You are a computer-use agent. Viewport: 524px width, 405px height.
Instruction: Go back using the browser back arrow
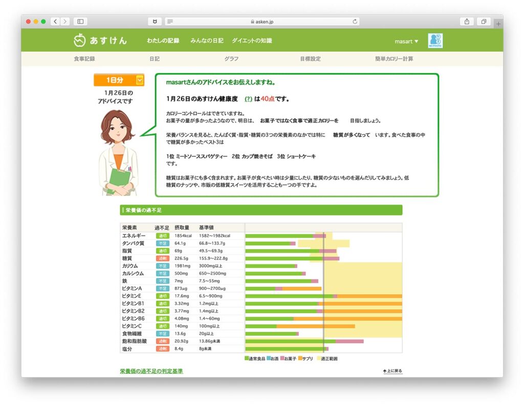click(55, 21)
